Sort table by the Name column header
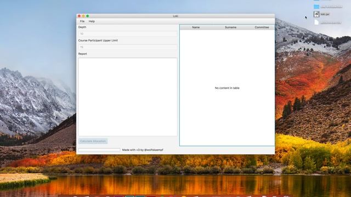Image resolution: width=351 pixels, height=197 pixels. point(196,27)
